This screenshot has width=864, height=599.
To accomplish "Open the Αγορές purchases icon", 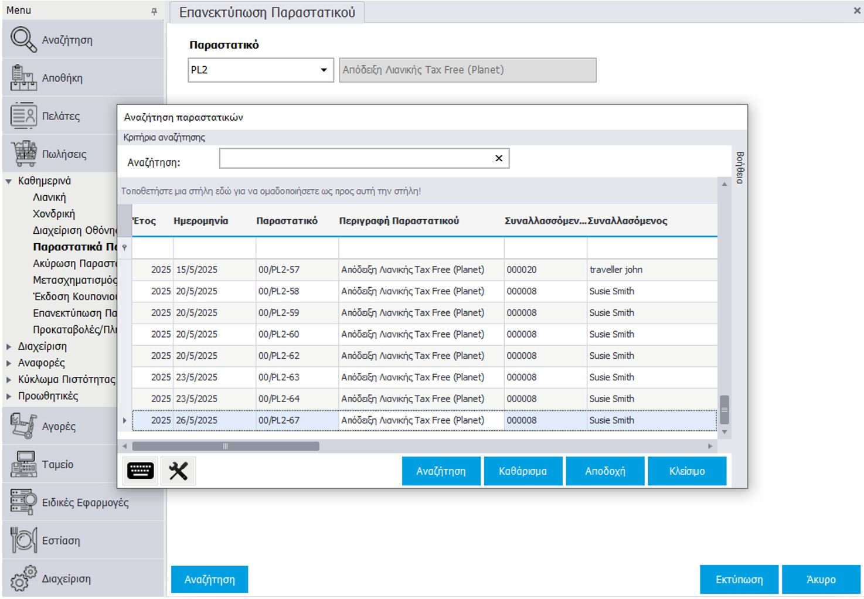I will pyautogui.click(x=23, y=426).
